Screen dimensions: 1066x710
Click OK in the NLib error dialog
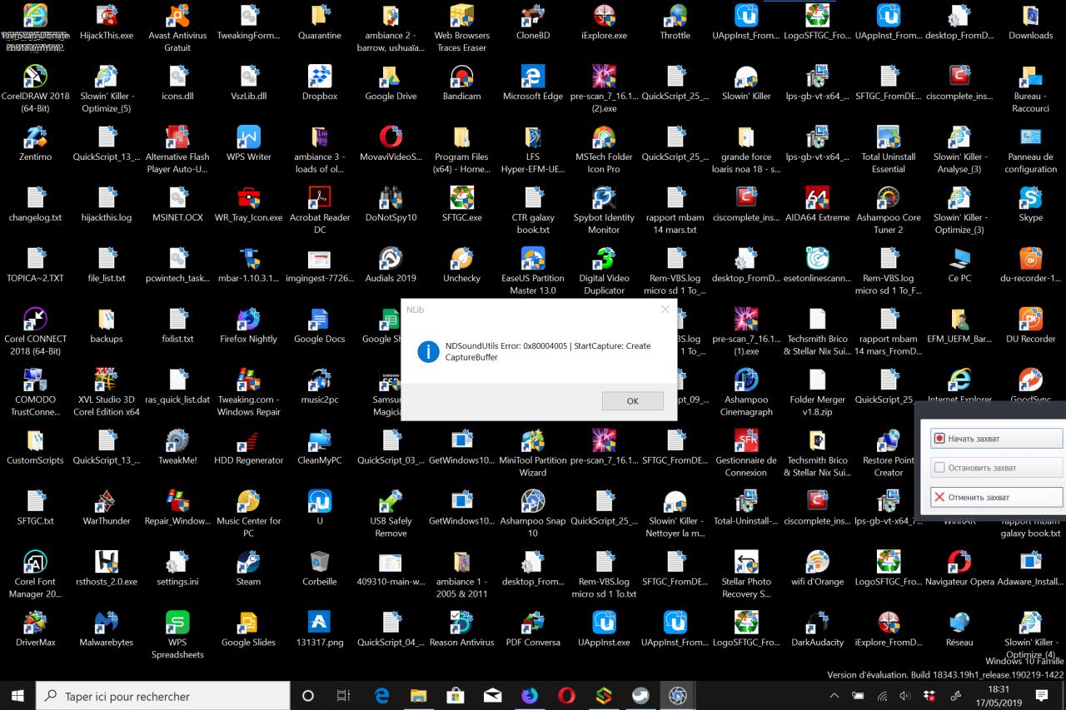point(632,400)
